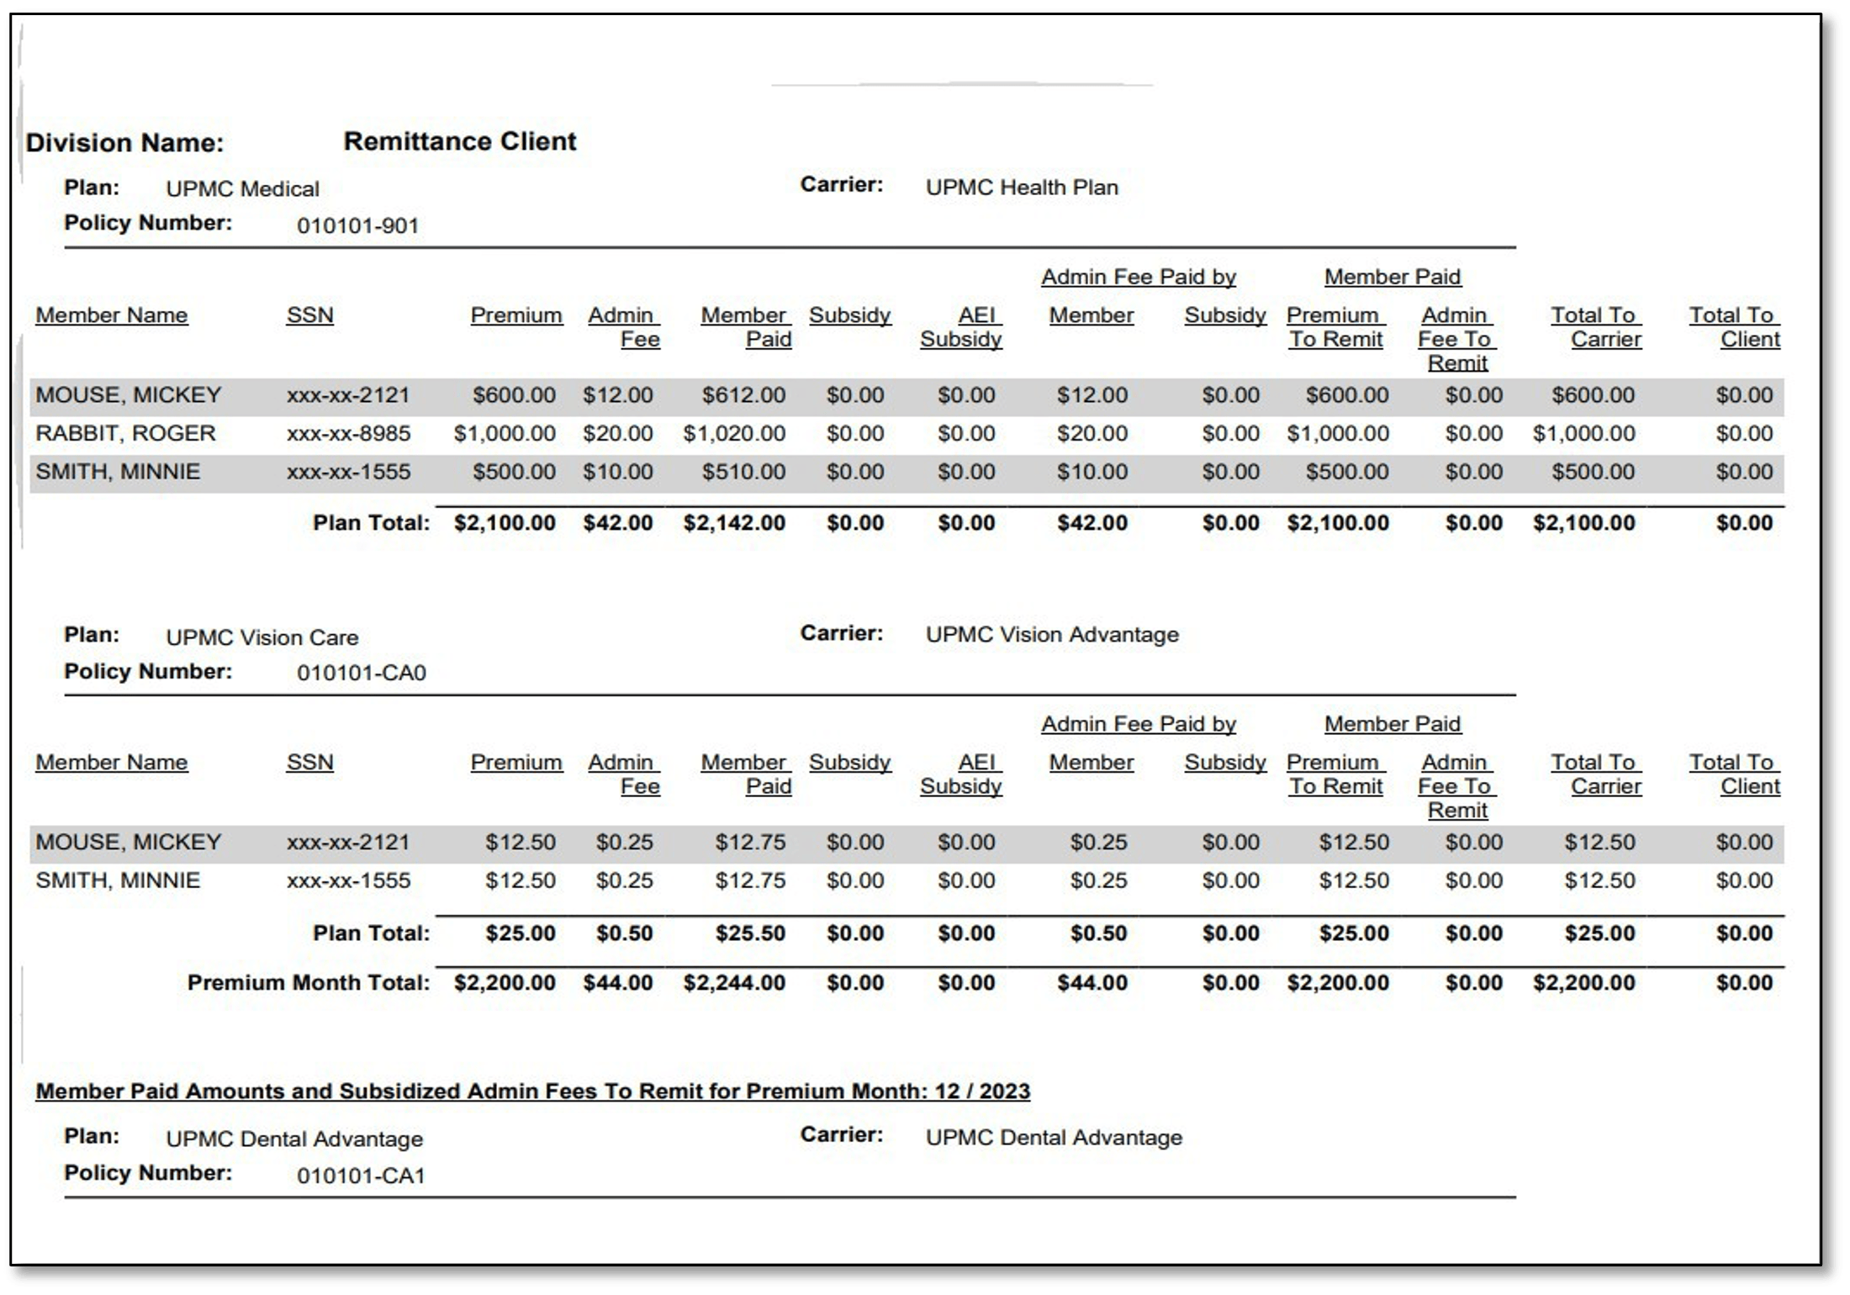Select SMITH, MINNIE in the UPMC Medical table

click(118, 472)
